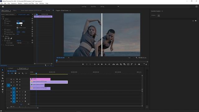This screenshot has height=112, width=199.
Task: Step forward one frame
Action: (105, 64)
